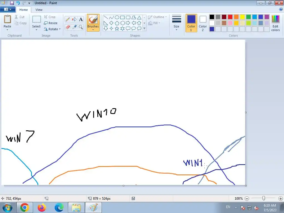Choose the Hexagon shape
This screenshot has width=284, height=213.
point(122,23)
